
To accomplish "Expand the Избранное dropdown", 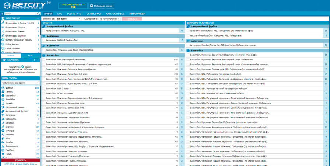I will (x=38, y=60).
